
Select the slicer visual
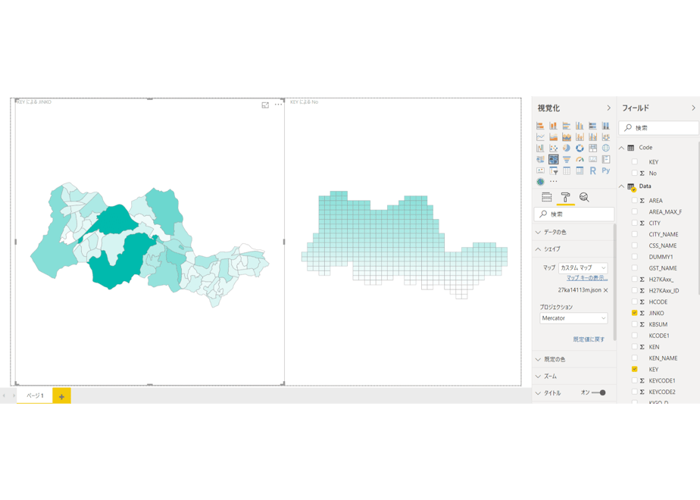pyautogui.click(x=553, y=170)
